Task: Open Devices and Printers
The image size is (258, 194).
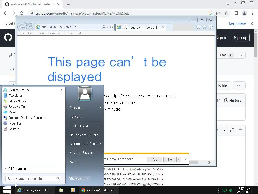Action: [85, 135]
